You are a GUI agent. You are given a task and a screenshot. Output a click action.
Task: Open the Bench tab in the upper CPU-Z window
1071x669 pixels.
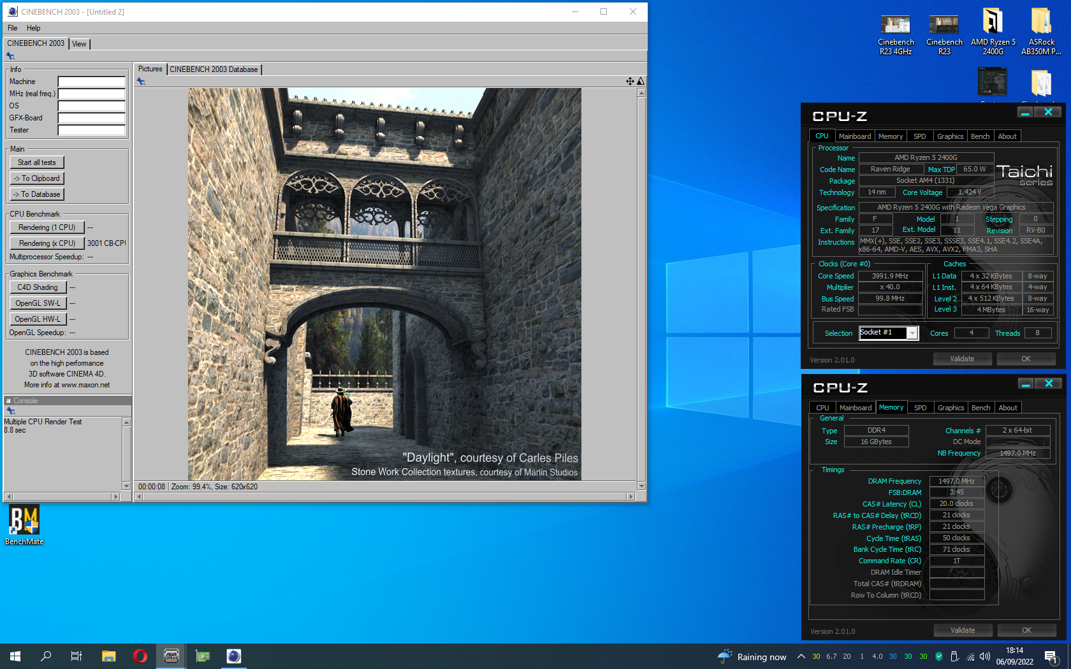(980, 136)
